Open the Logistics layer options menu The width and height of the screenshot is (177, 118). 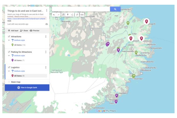(46, 67)
